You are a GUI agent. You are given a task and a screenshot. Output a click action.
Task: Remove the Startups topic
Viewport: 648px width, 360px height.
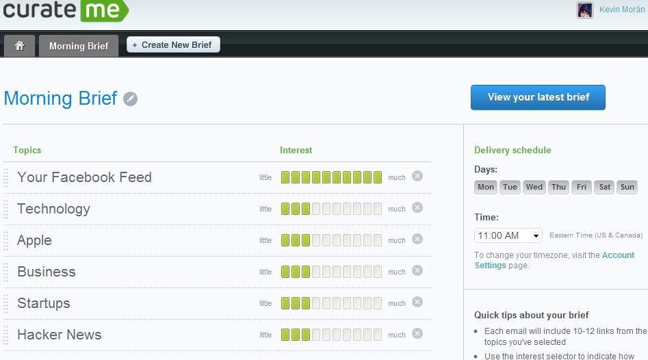tap(417, 302)
